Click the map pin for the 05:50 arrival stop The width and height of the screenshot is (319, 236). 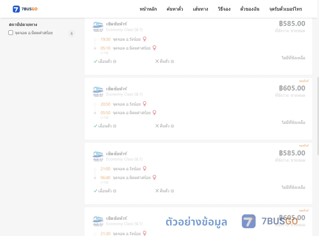(154, 112)
